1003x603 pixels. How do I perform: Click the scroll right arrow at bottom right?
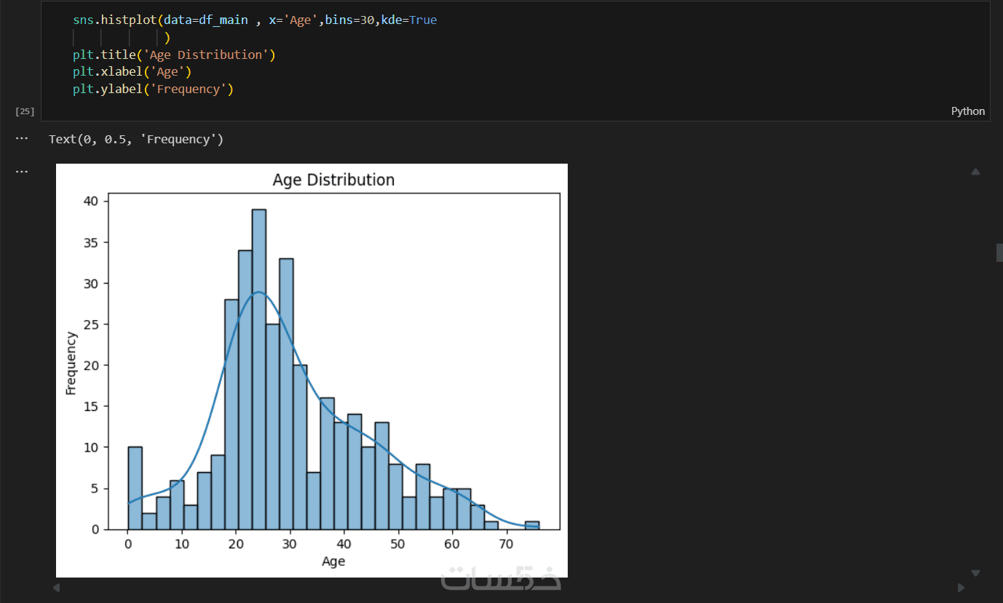click(x=961, y=588)
